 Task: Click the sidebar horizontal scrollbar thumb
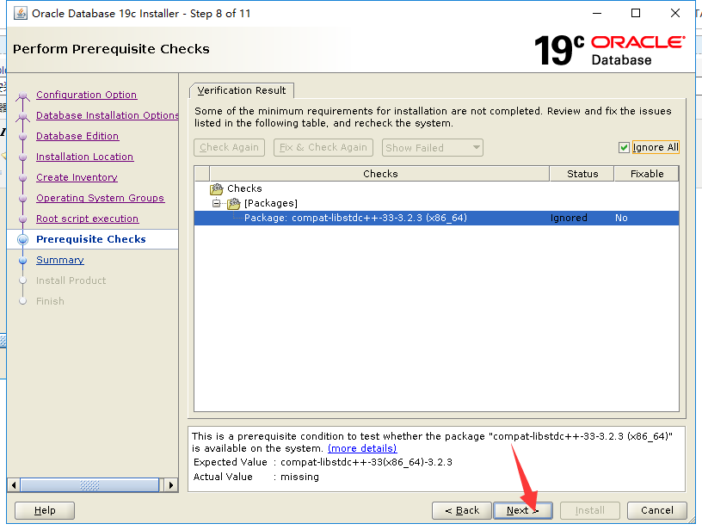[89, 485]
